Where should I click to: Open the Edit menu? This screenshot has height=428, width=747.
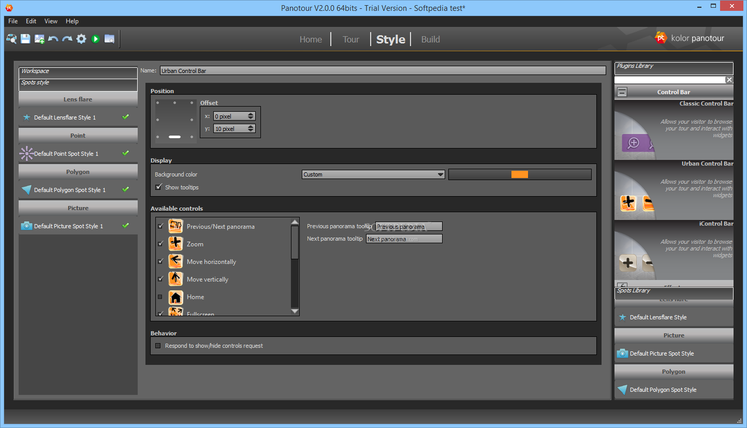click(31, 21)
